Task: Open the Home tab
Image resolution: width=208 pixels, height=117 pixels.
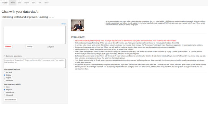Action: click(x=13, y=3)
